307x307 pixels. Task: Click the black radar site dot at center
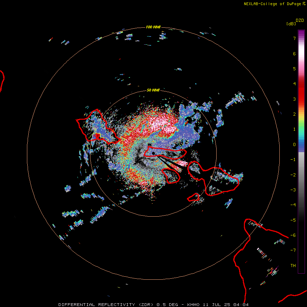[153, 153]
